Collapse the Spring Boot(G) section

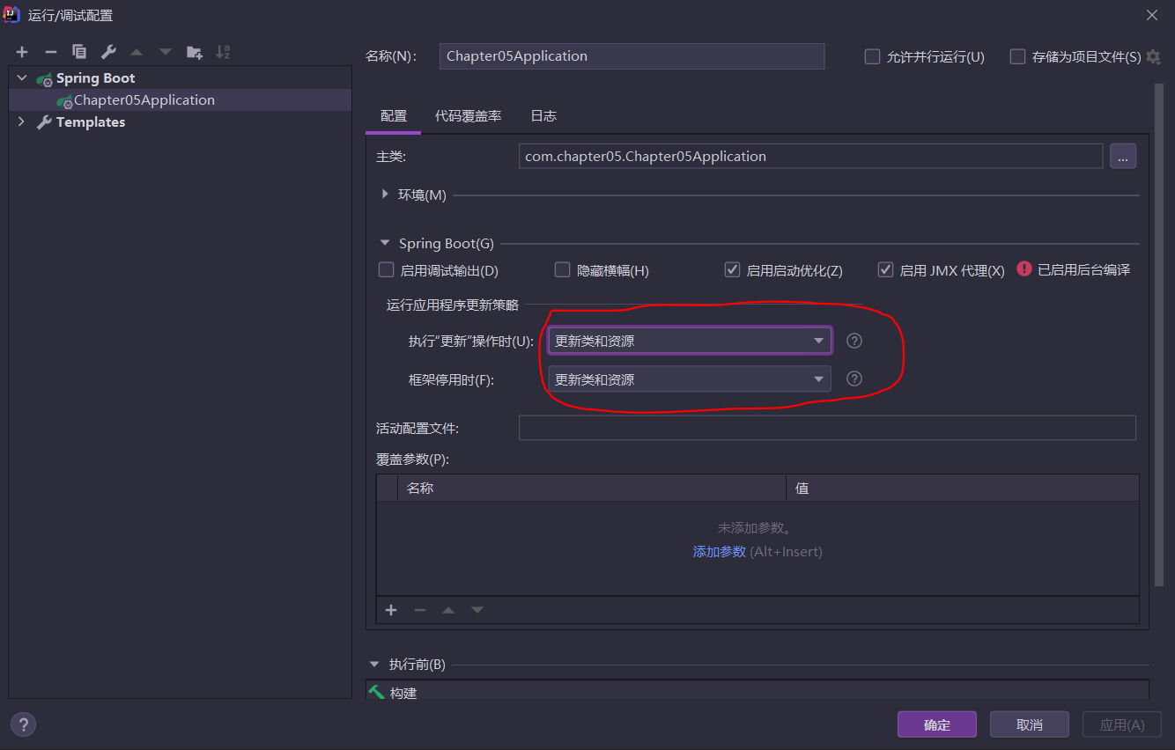[x=384, y=242]
